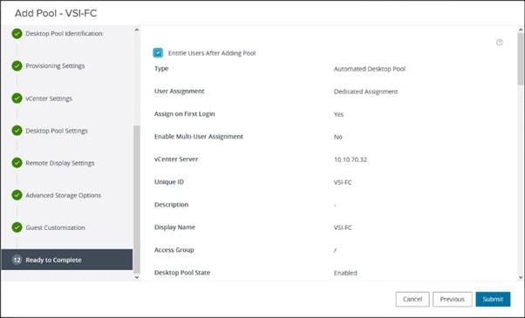
Task: Click the Unique ID label
Action: pyautogui.click(x=169, y=182)
